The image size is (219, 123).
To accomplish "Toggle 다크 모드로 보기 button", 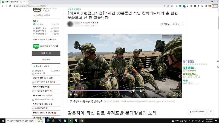I will coord(197,112).
